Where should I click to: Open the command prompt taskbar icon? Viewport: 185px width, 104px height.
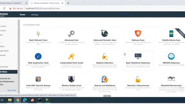point(40,100)
